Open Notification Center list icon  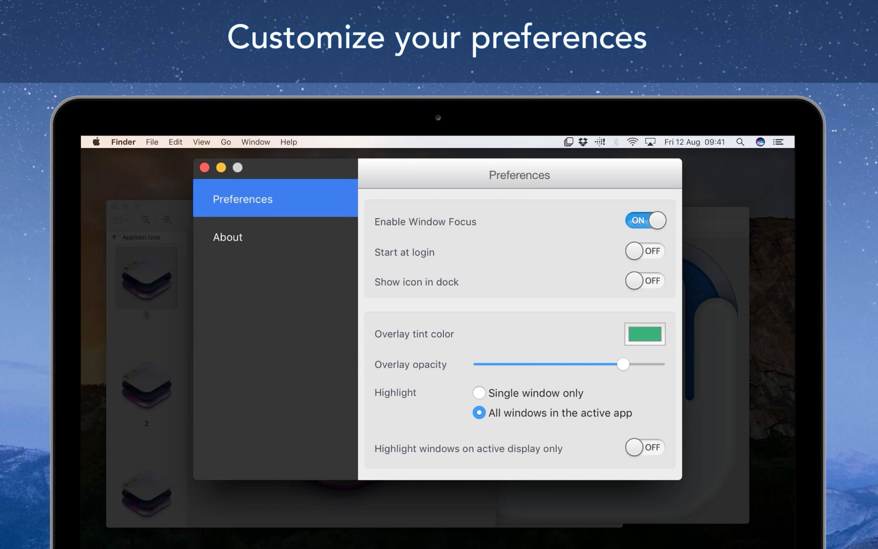coord(778,142)
